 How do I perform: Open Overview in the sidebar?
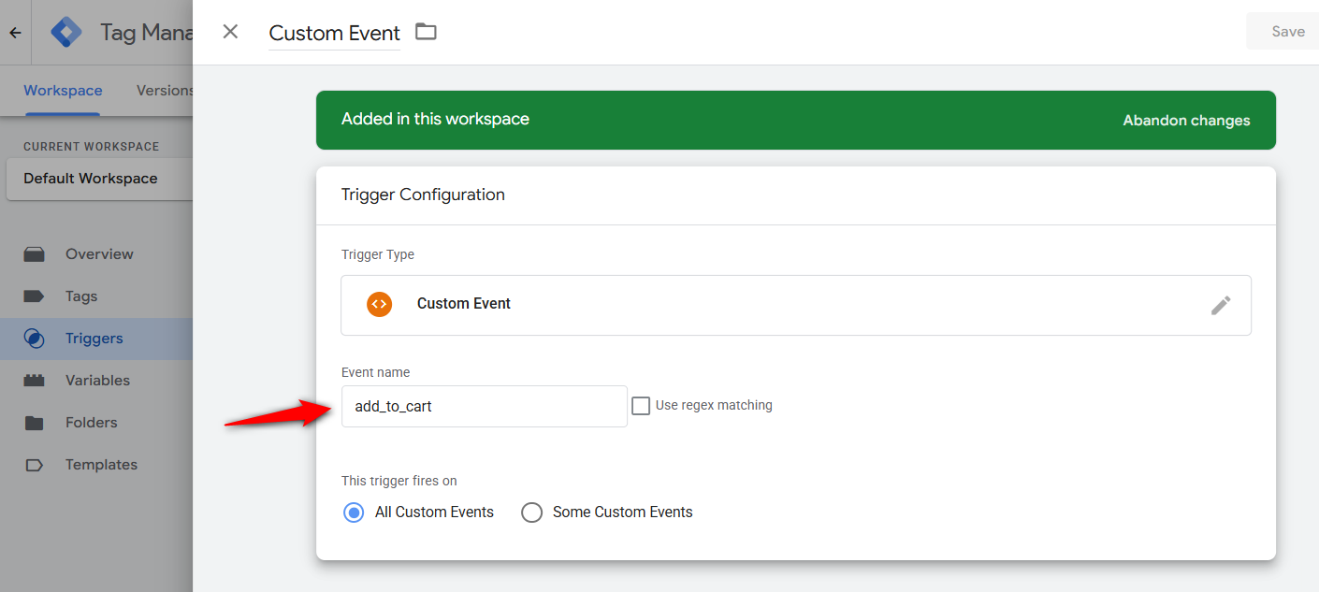point(99,254)
